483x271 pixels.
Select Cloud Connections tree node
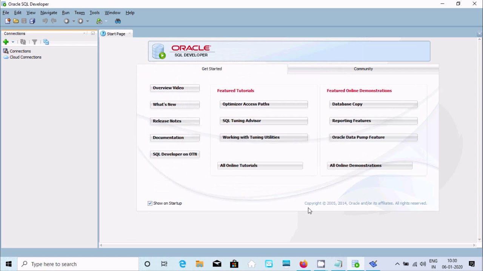22,57
